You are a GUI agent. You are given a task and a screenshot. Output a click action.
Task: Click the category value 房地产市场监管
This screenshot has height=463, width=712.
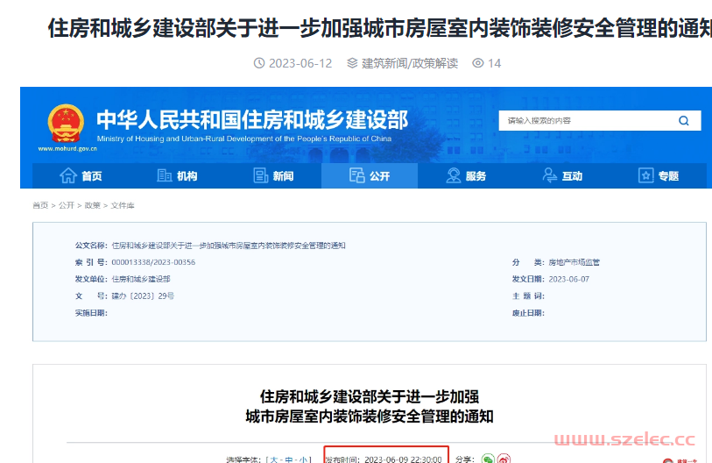pos(574,262)
